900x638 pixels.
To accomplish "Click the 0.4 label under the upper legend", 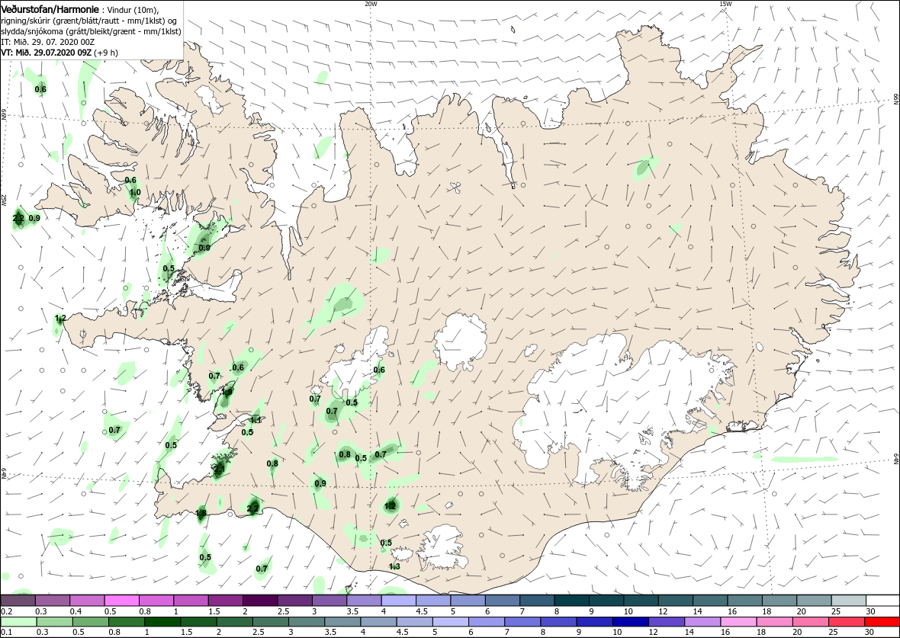I will click(76, 611).
